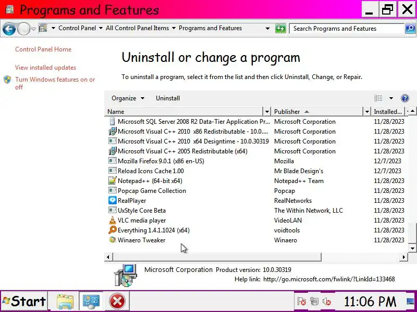
Task: Click Visual C++ 2010 x86 Redistributable icon
Action: pos(113,132)
